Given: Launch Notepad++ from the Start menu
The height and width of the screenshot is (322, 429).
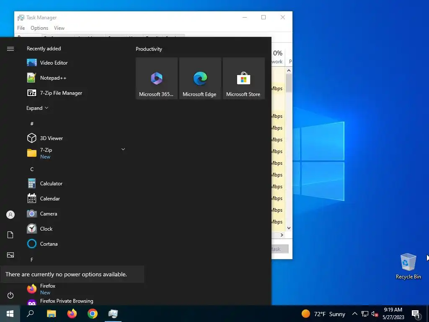Looking at the screenshot, I should pos(76,78).
